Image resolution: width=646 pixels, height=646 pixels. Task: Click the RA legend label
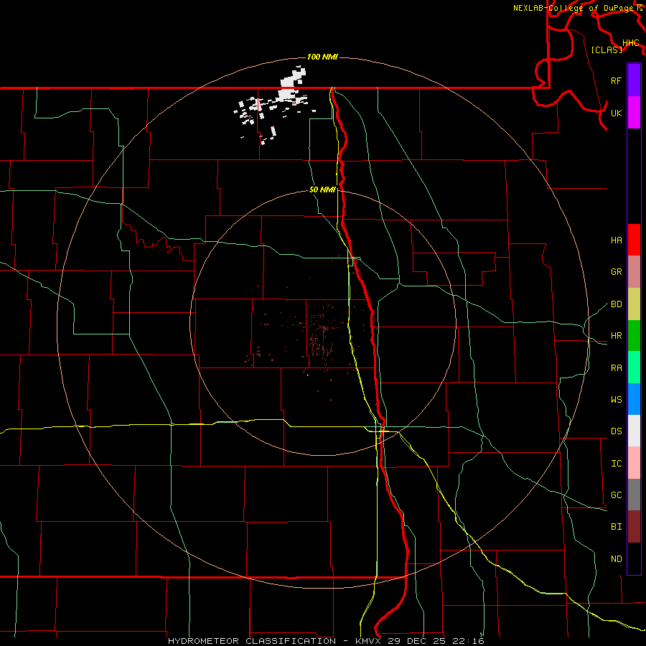pos(616,368)
